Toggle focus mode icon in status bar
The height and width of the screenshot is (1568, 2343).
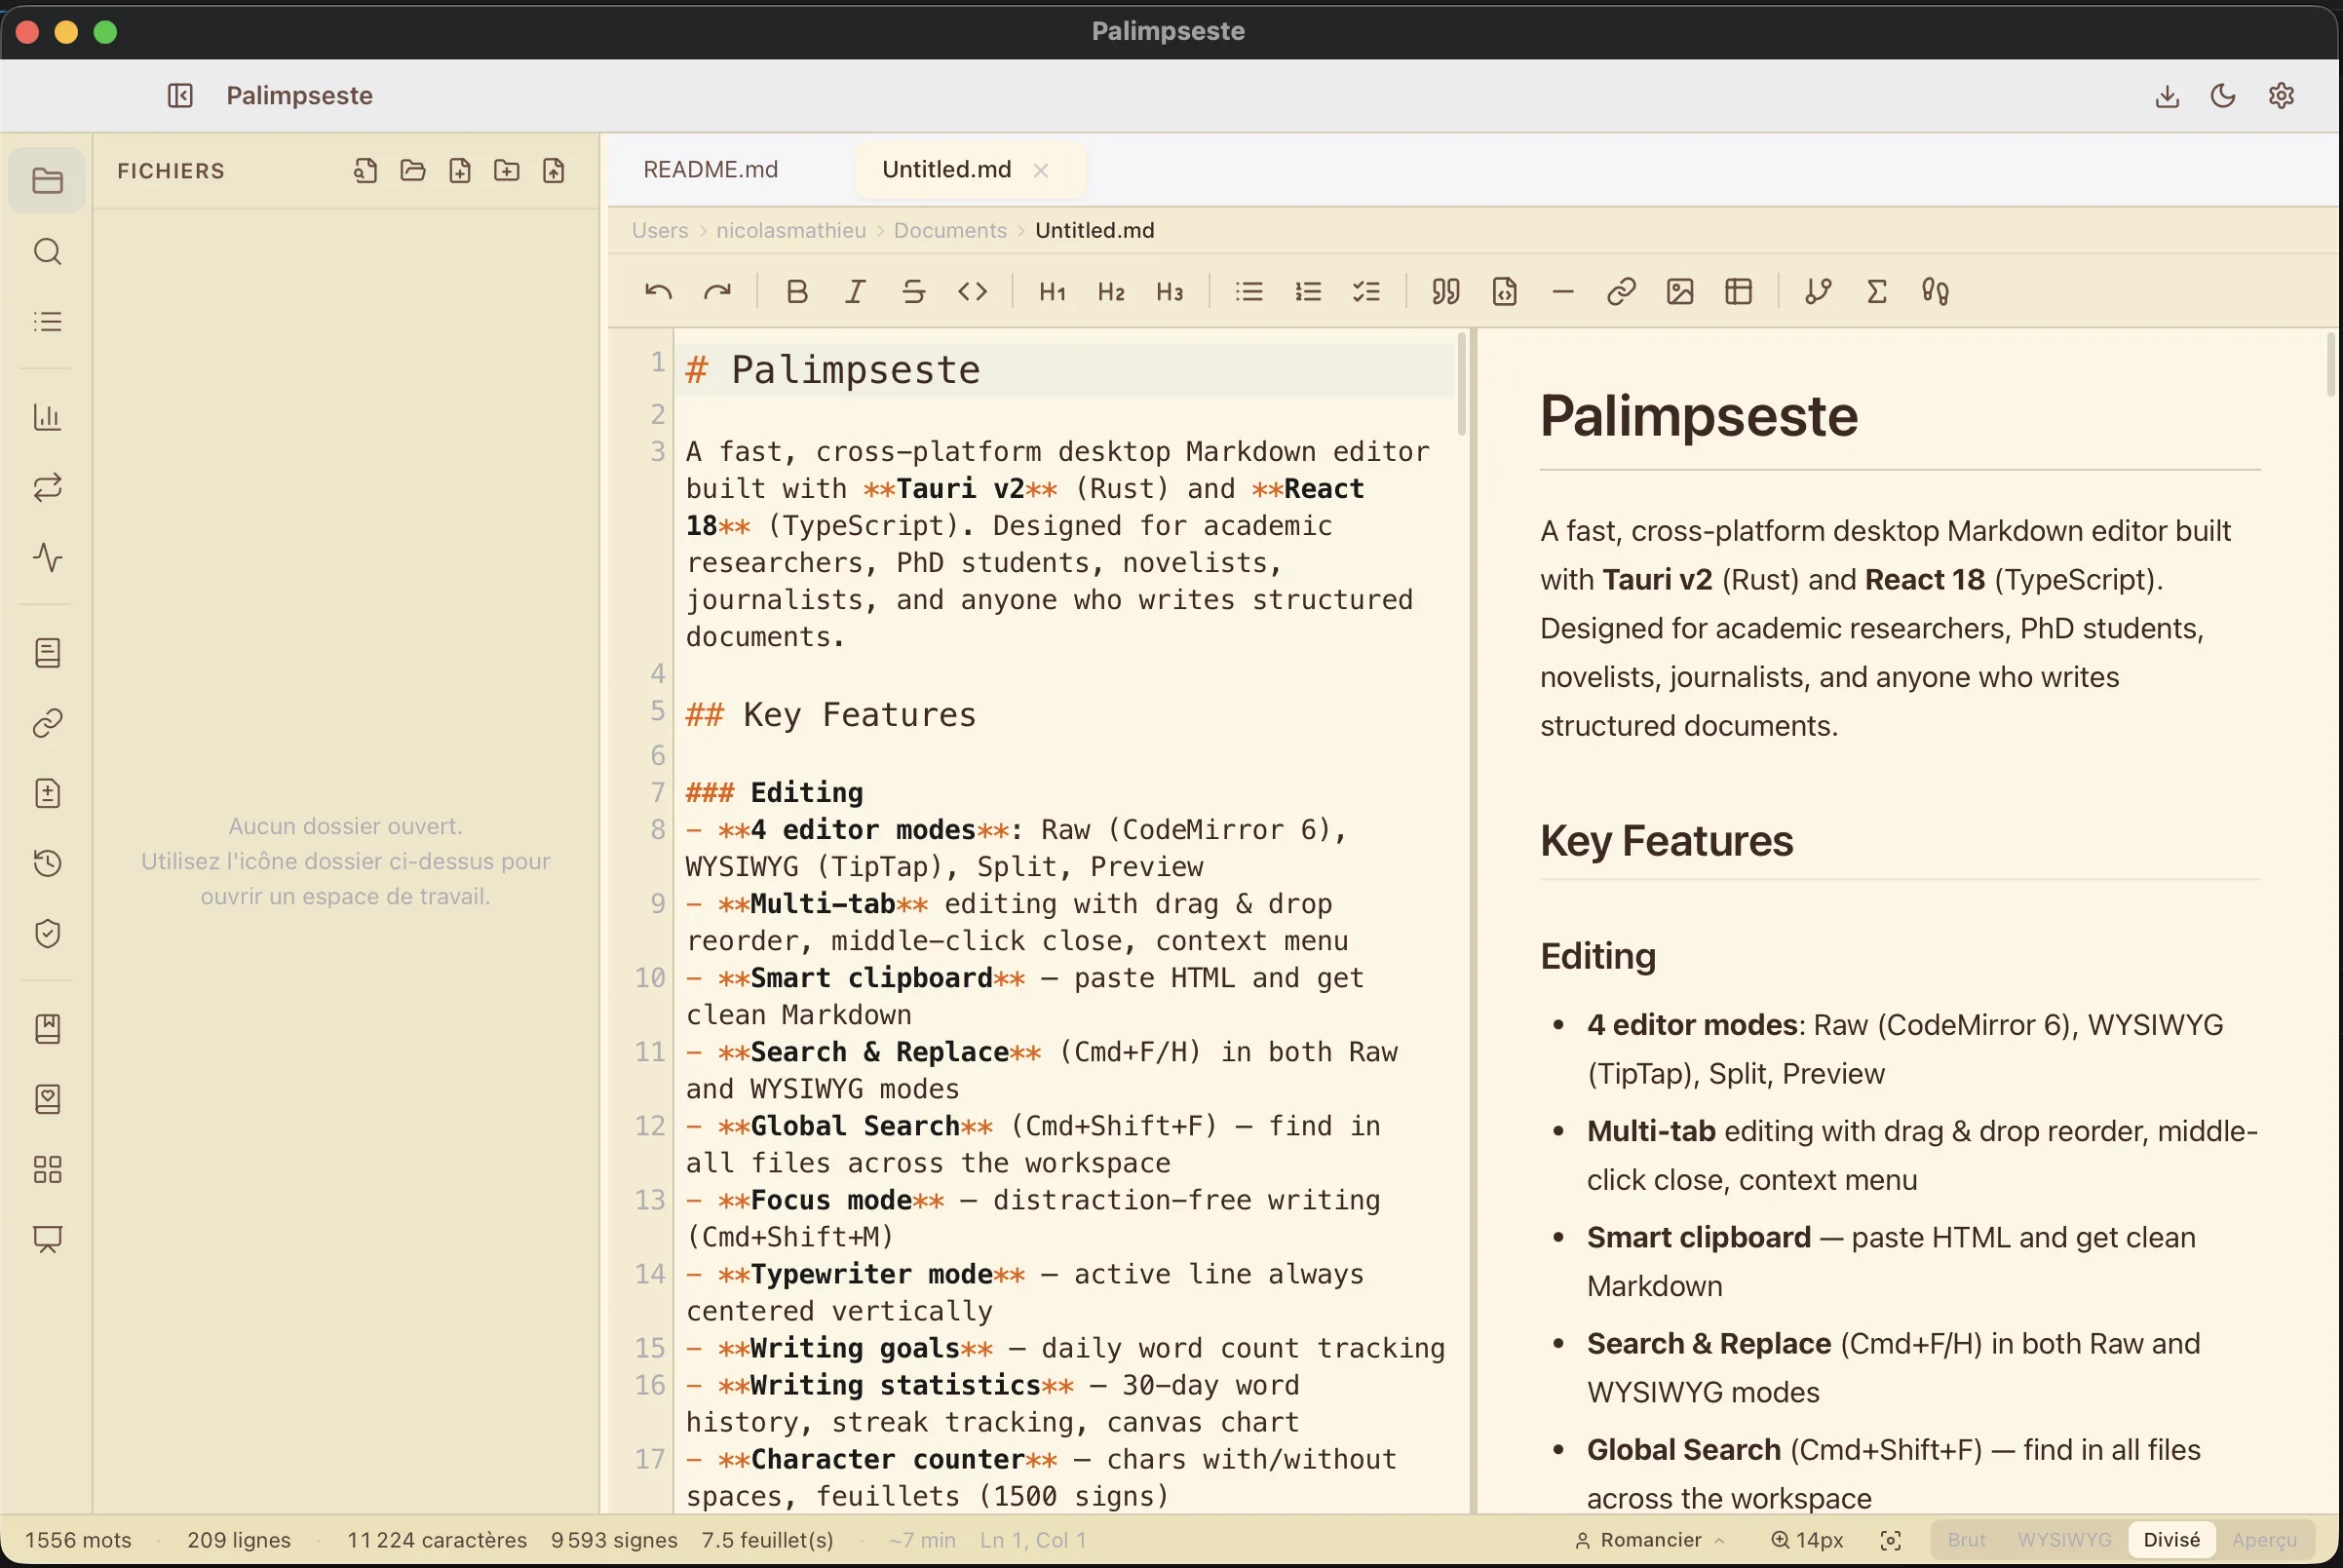1890,1540
